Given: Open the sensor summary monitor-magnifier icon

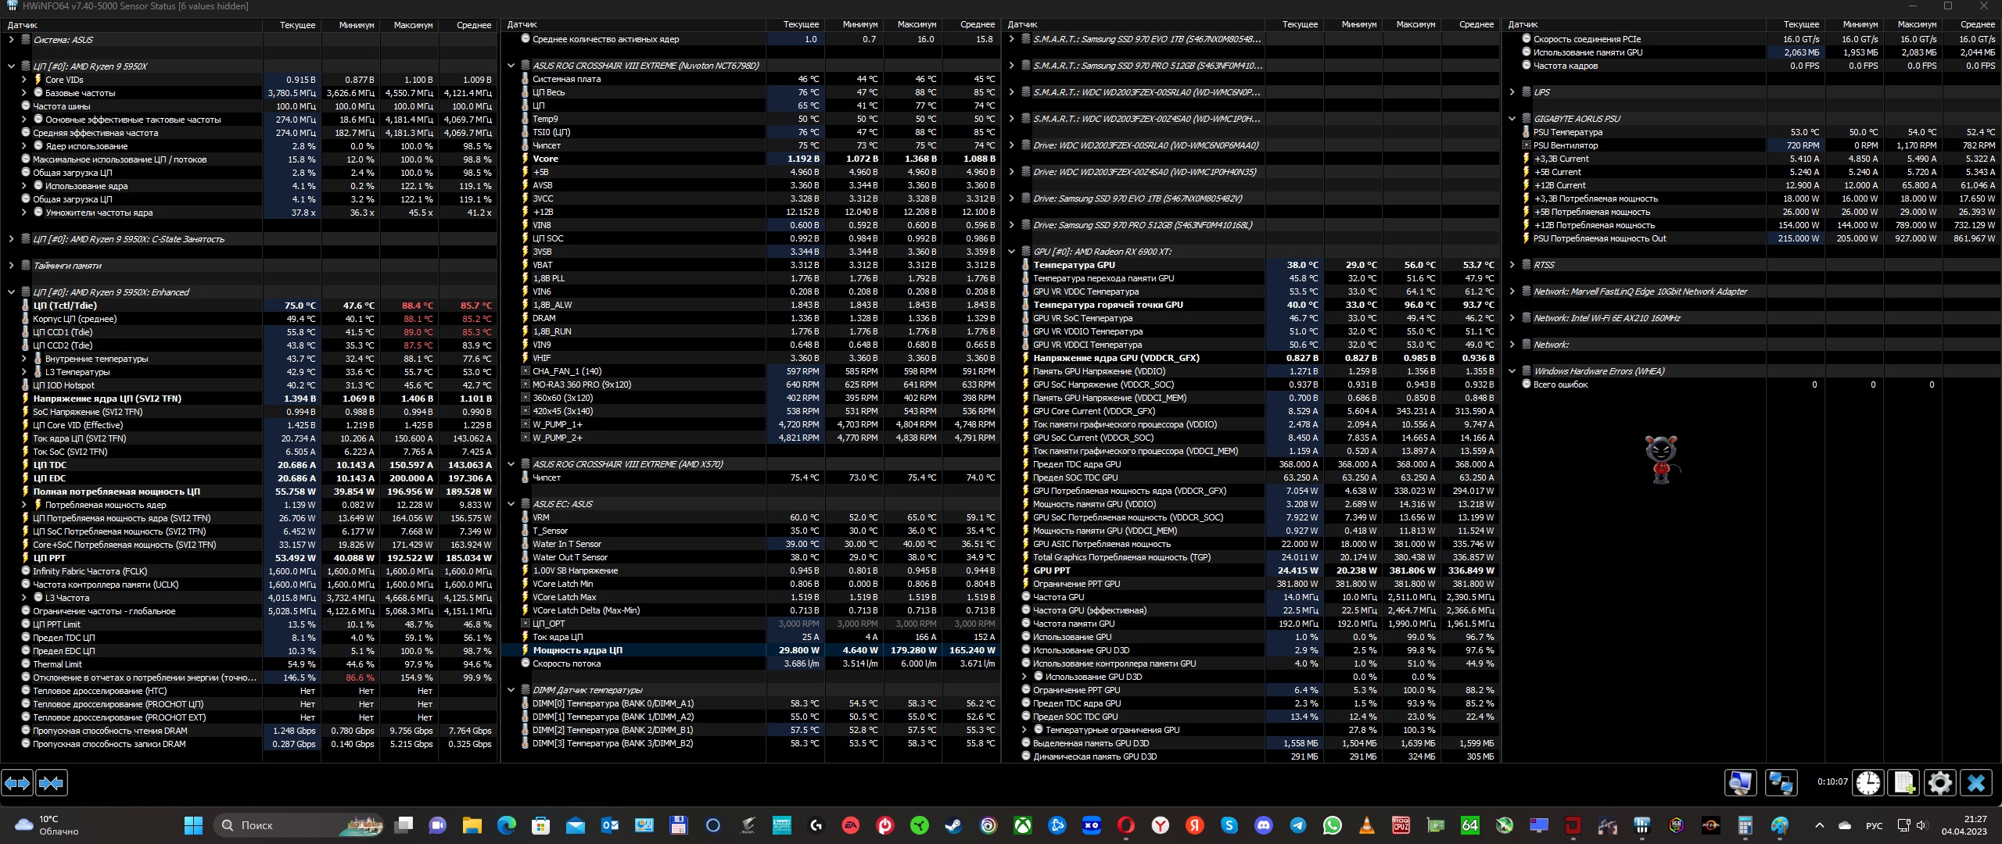Looking at the screenshot, I should [1740, 782].
